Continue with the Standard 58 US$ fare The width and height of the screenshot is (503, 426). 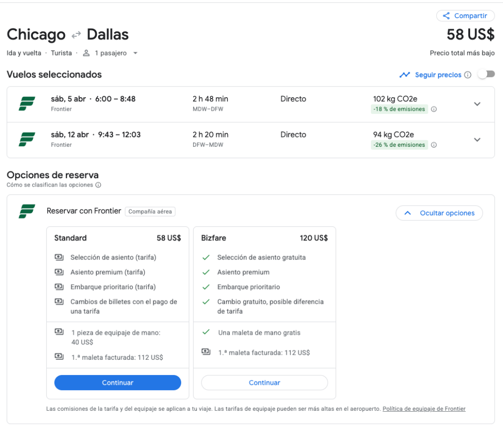tap(117, 383)
